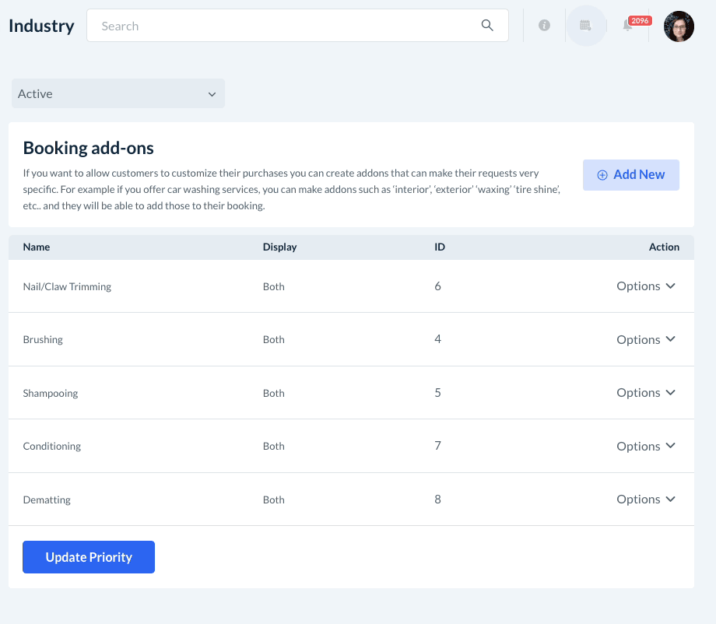Select the Dematting add-on name
This screenshot has width=716, height=624.
[47, 500]
